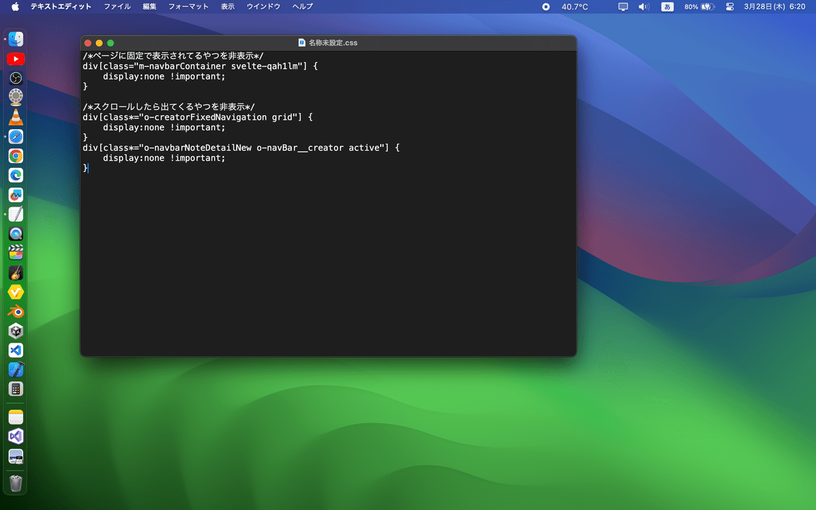Open the 80% battery status menu
The height and width of the screenshot is (510, 816).
point(699,6)
